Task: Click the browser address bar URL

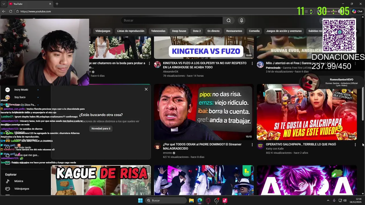Action: [x=36, y=11]
